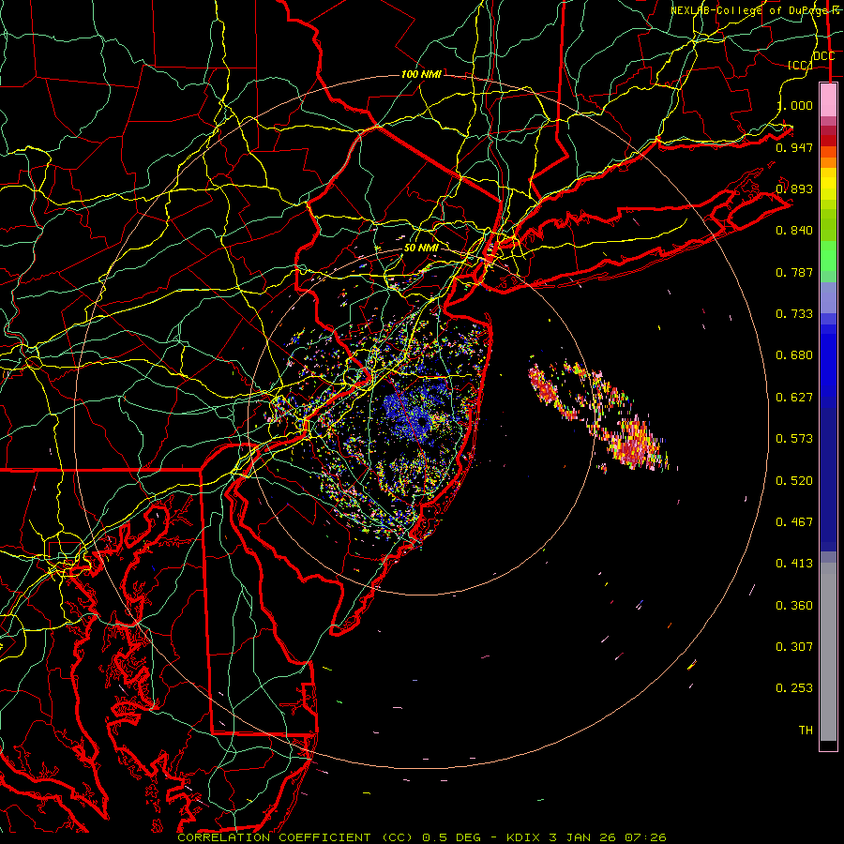The height and width of the screenshot is (844, 844).
Task: Click the CORRELATION COEFFICIENT (CC) caption text
Action: [295, 837]
